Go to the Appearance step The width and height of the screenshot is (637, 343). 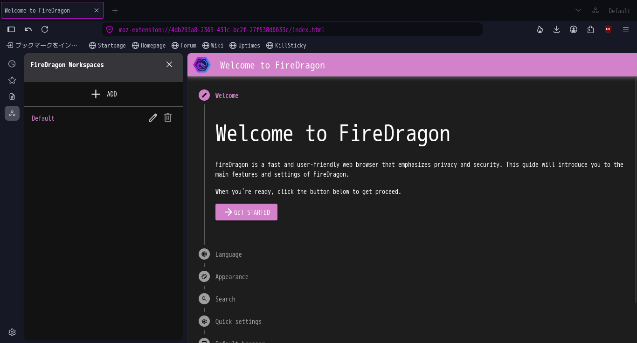point(232,277)
